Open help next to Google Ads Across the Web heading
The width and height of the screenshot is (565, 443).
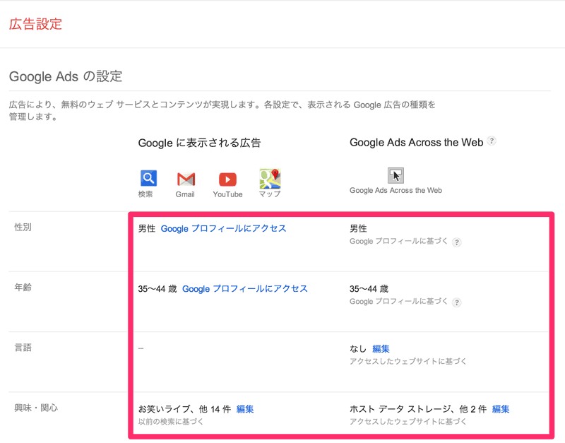pyautogui.click(x=492, y=141)
